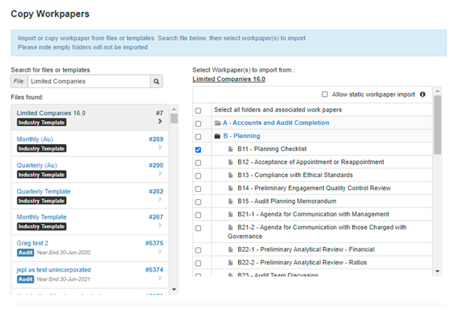Expand the A - Accounts and Audit Completion folder

[x=276, y=123]
